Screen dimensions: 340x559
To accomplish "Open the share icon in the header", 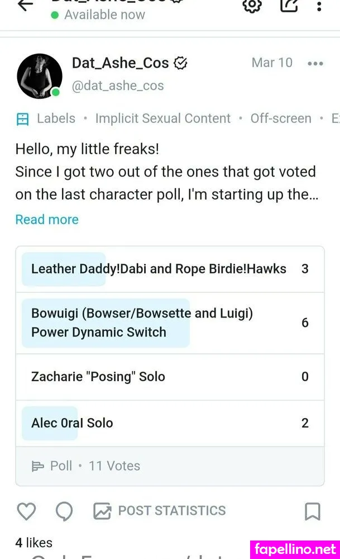I will pyautogui.click(x=289, y=6).
